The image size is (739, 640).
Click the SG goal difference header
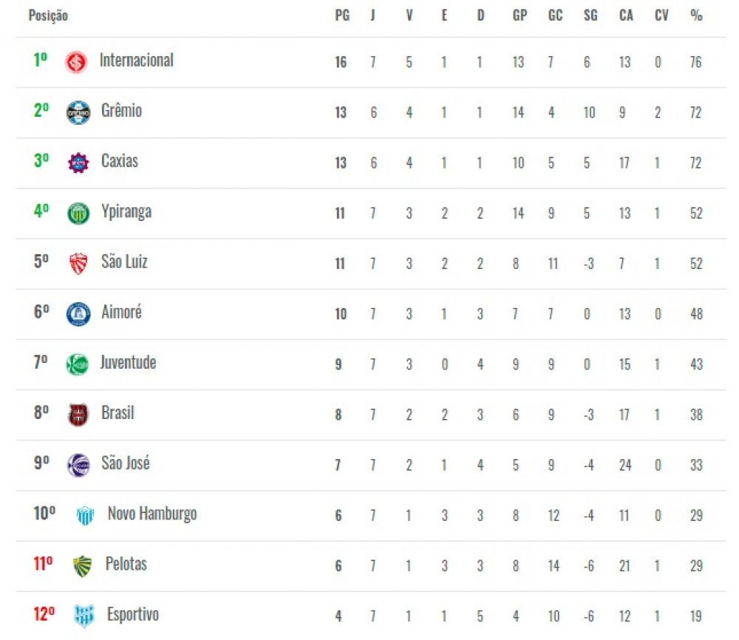tap(590, 16)
